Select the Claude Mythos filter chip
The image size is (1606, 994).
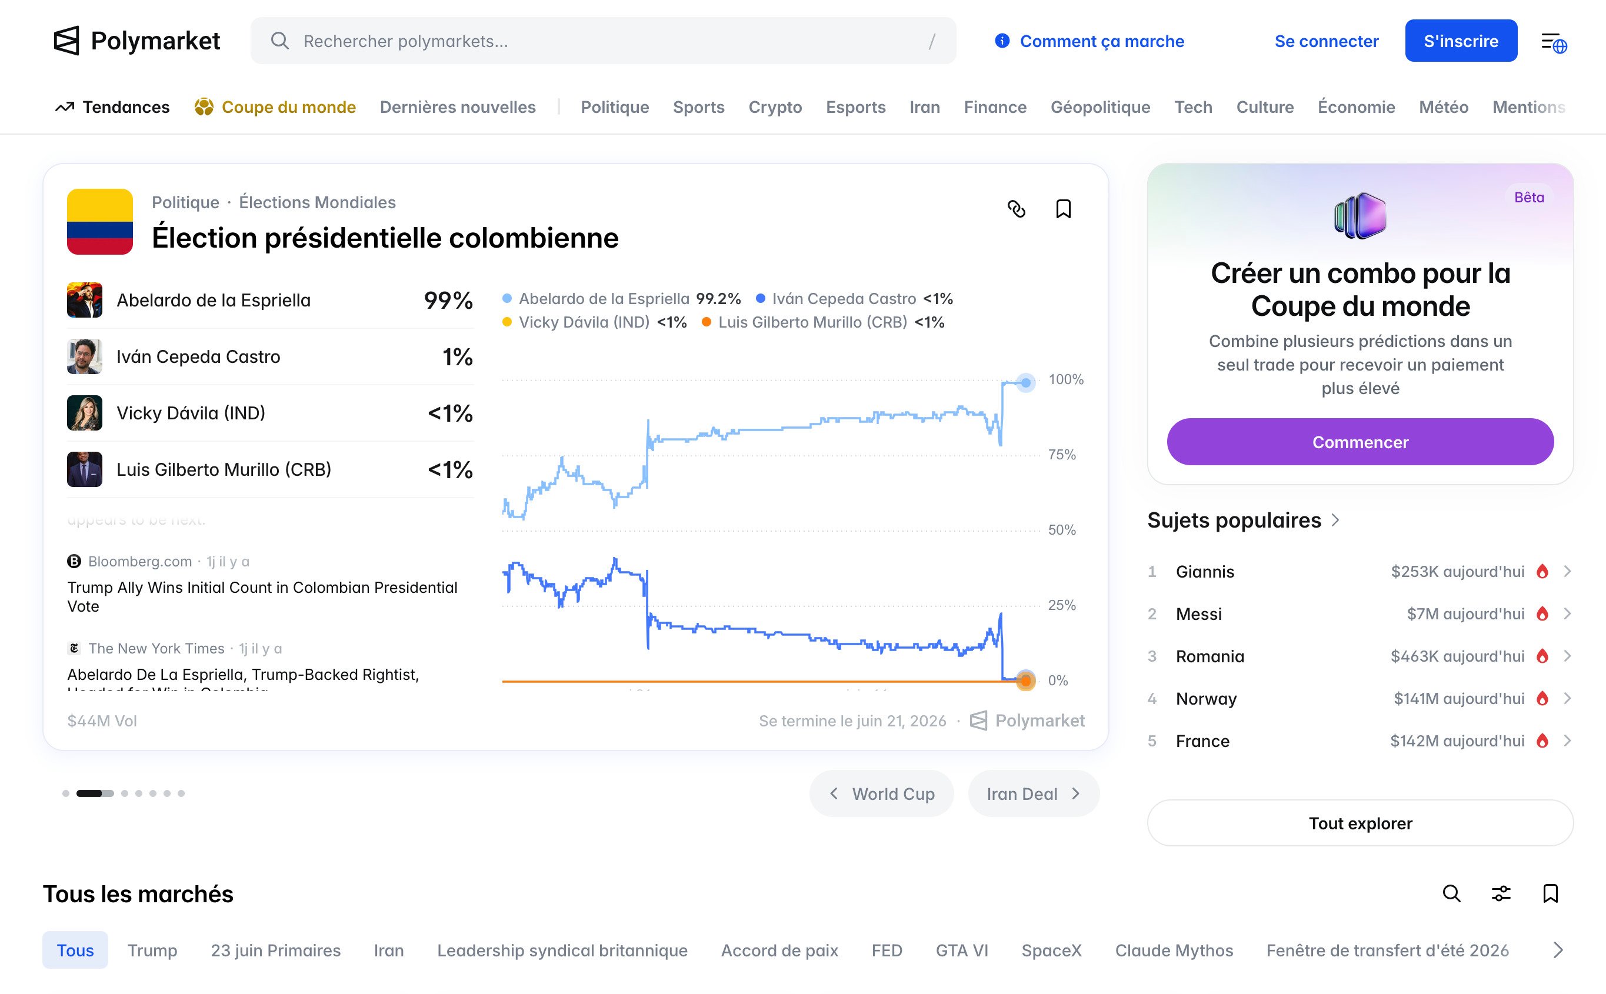[1174, 950]
